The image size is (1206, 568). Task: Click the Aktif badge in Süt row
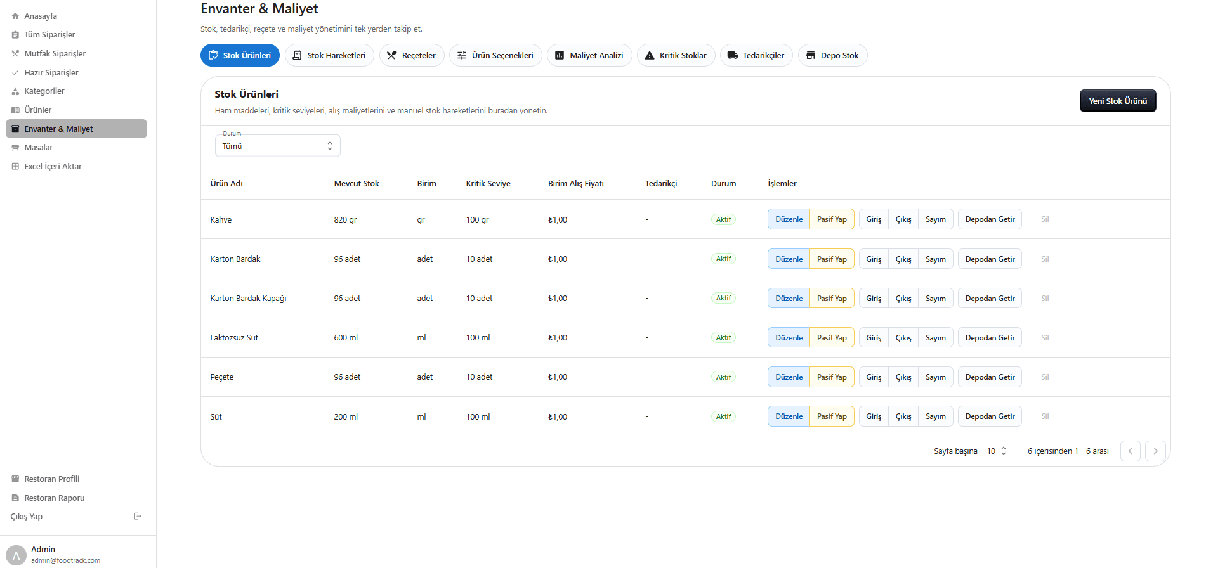[723, 416]
